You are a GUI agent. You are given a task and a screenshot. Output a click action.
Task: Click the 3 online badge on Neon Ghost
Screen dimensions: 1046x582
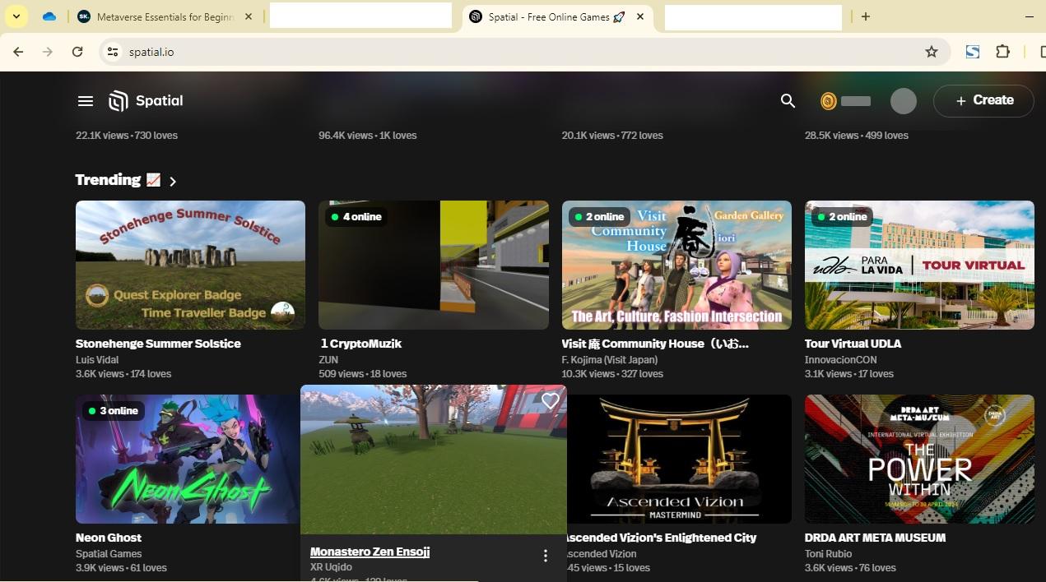[114, 411]
